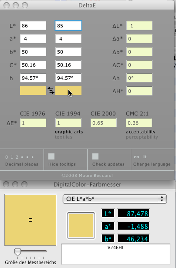Viewport: 176px width, 268px height.
Task: Minimize the DigitalColor-Farbmesser window
Action: (x=15, y=184)
